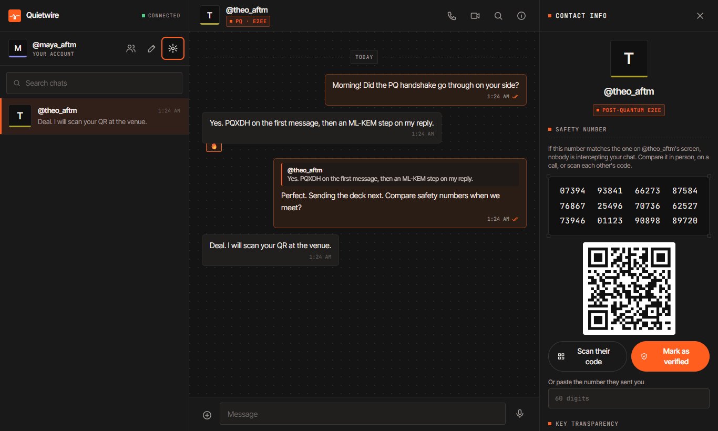Click the T avatar in the chat header
The image size is (718, 431).
[x=209, y=15]
